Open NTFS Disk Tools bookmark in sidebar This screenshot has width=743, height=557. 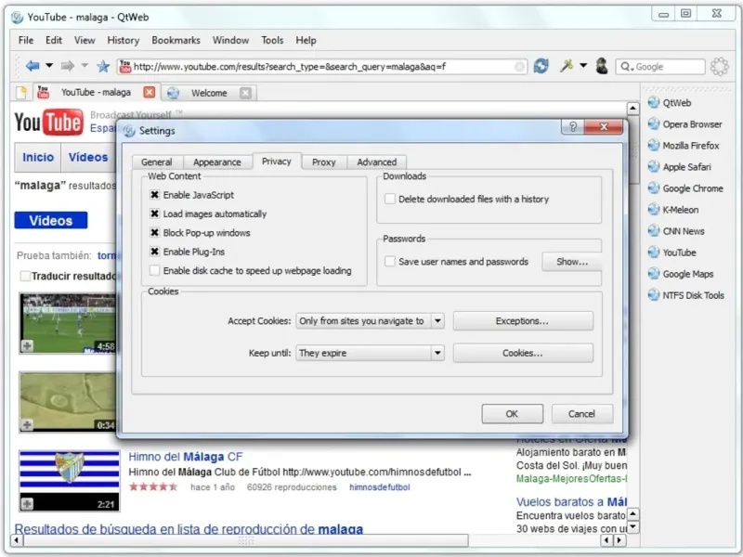point(686,295)
